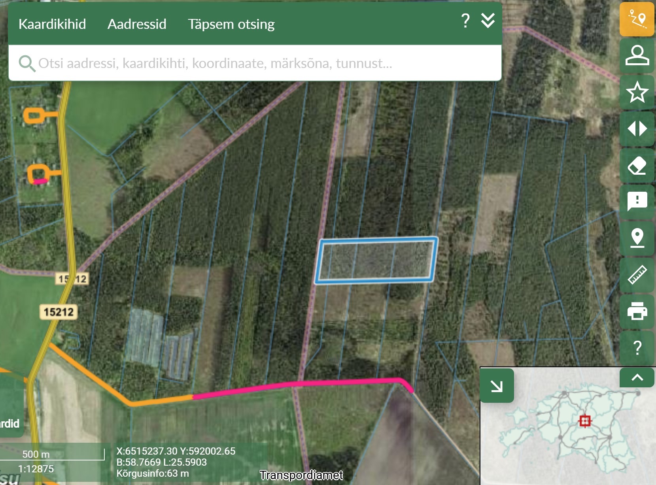This screenshot has height=485, width=656.
Task: Collapse overview minimap with arrow button
Action: 497,386
